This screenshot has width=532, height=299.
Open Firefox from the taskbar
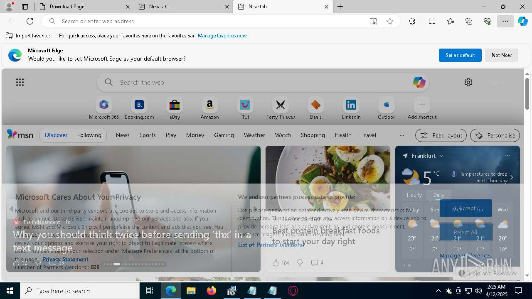[212, 291]
